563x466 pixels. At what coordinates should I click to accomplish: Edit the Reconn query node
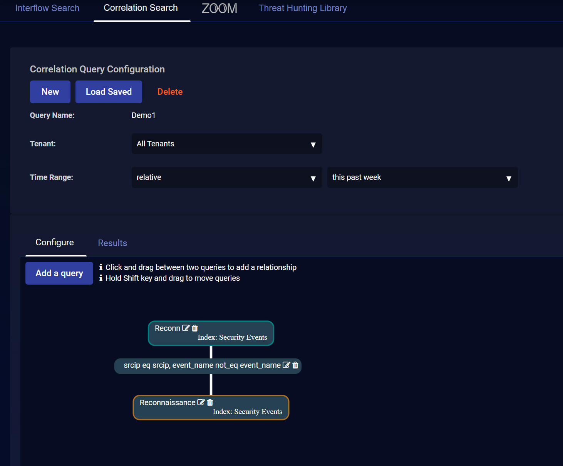tap(186, 328)
